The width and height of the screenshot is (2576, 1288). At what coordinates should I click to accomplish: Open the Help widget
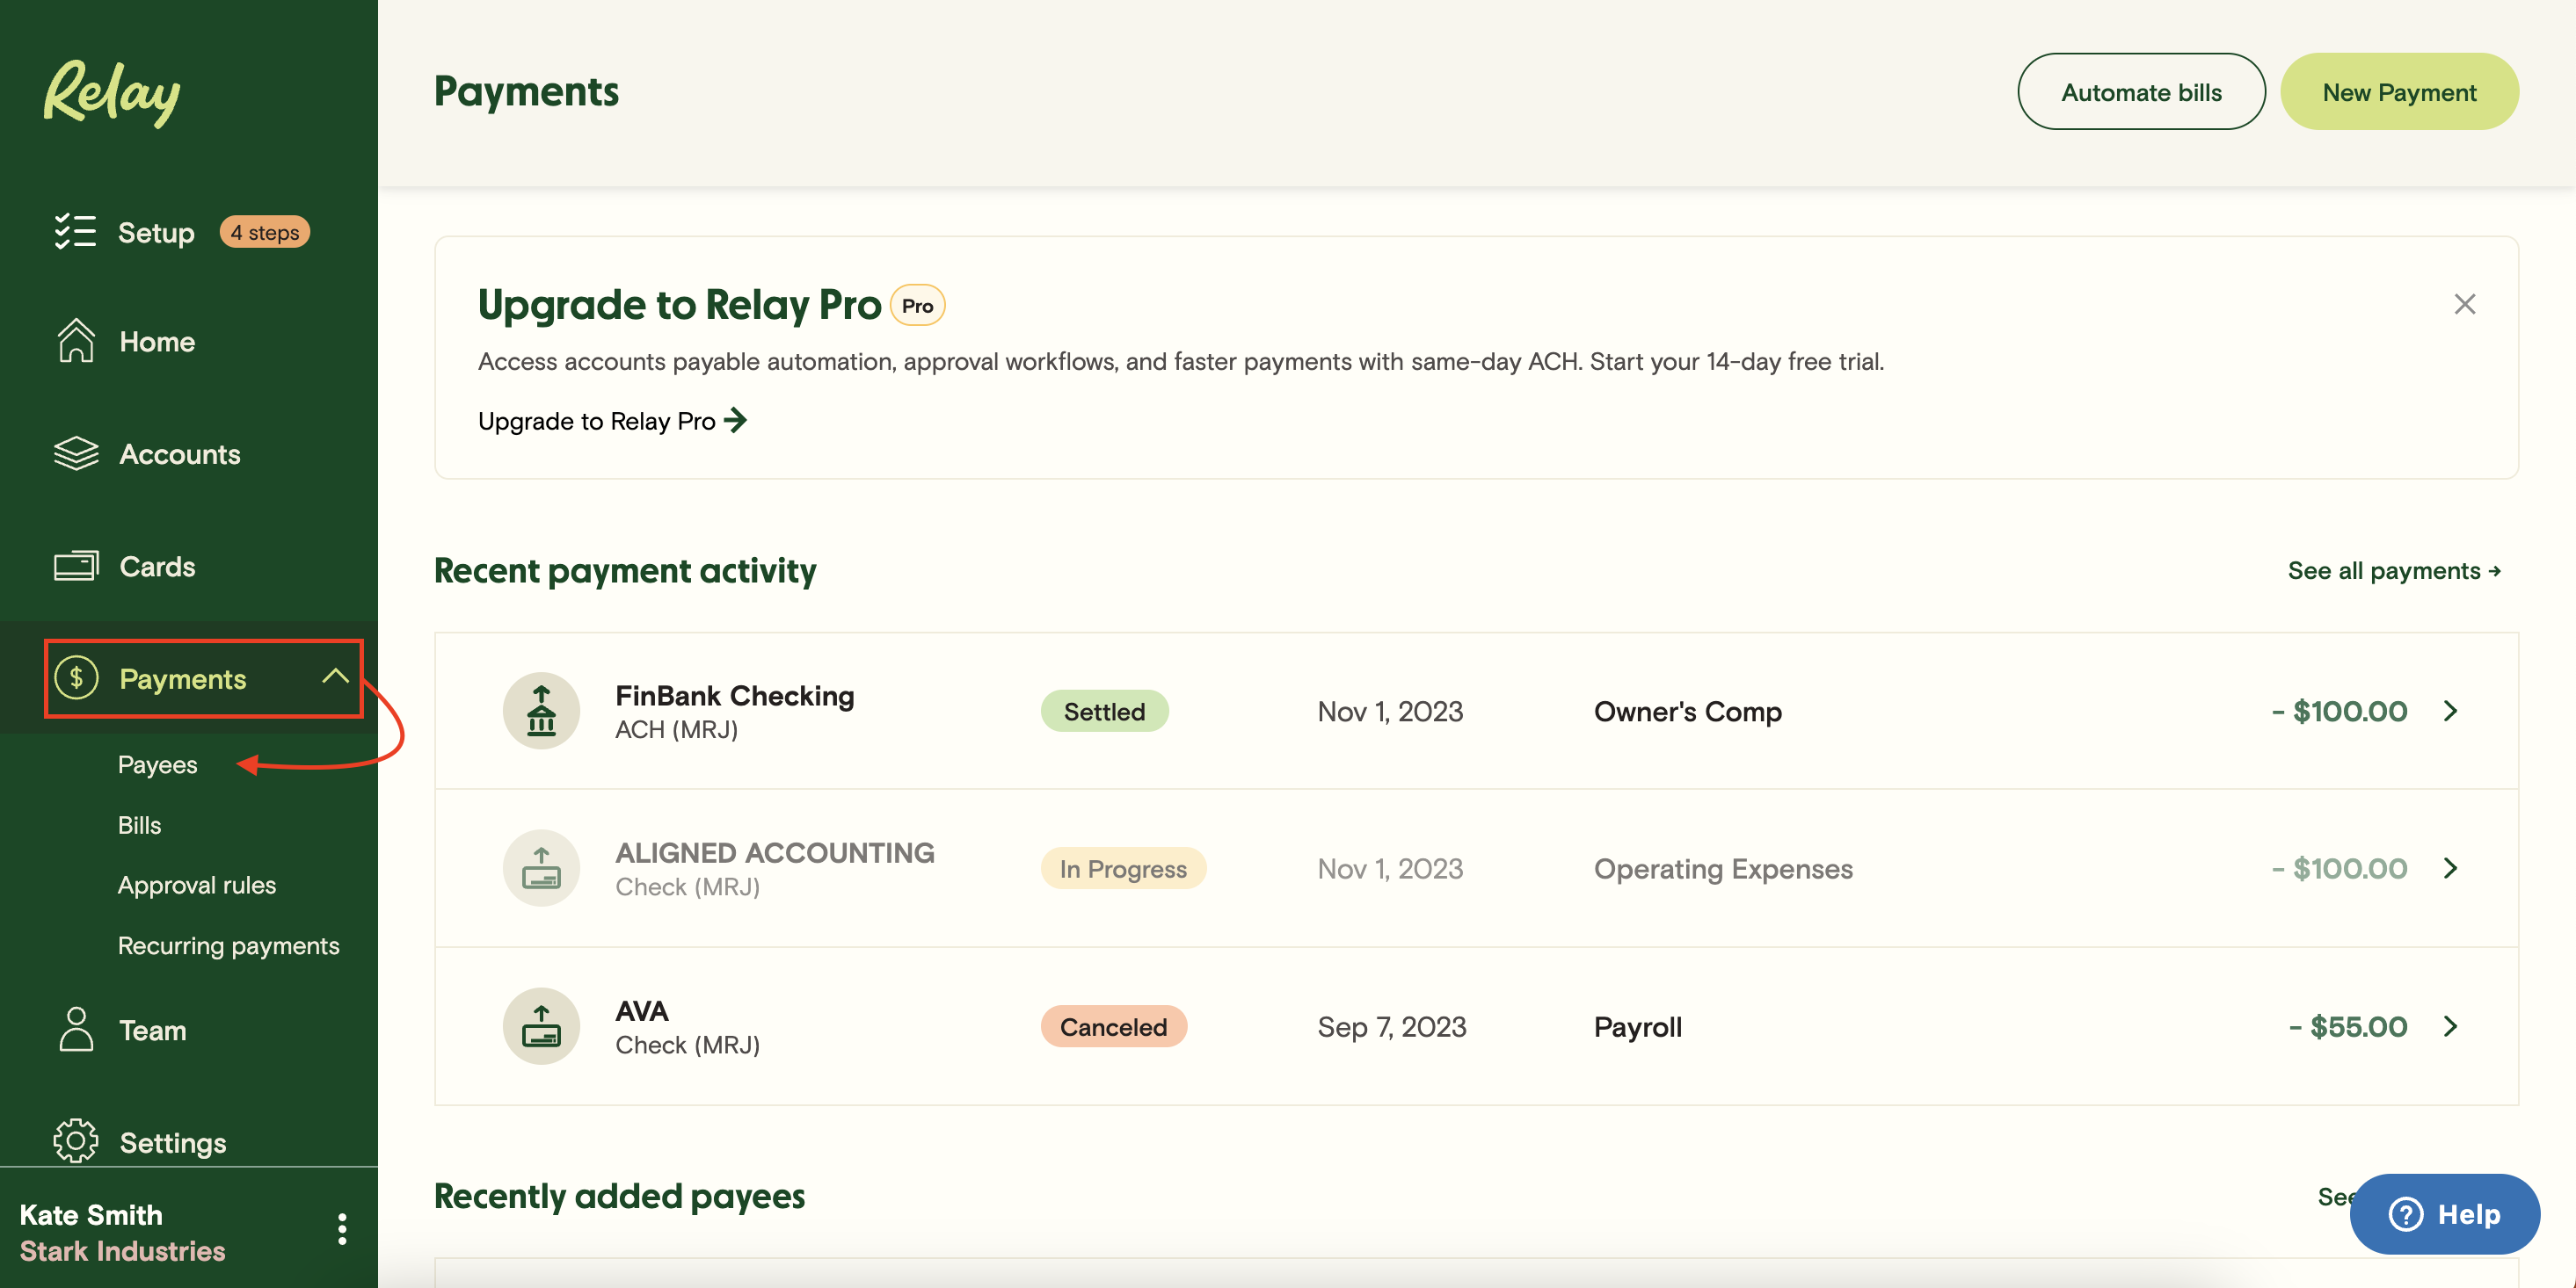2443,1214
